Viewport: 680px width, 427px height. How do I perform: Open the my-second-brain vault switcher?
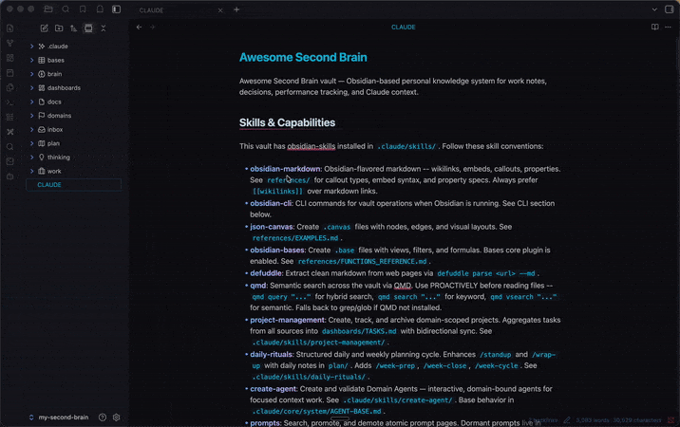[59, 417]
